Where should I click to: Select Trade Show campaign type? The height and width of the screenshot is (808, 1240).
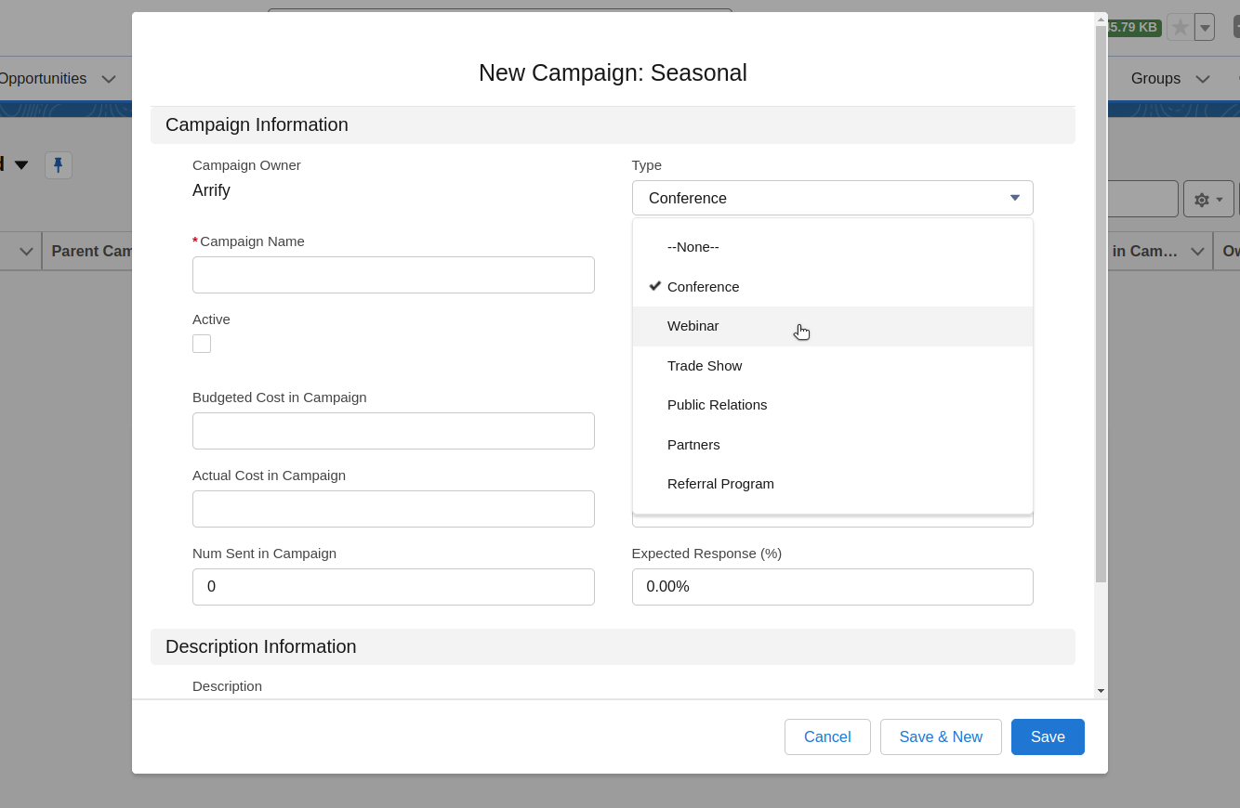point(832,366)
